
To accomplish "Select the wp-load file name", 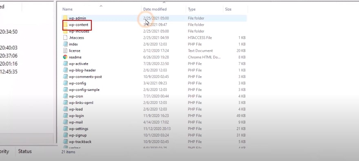I will pyautogui.click(x=76, y=109).
